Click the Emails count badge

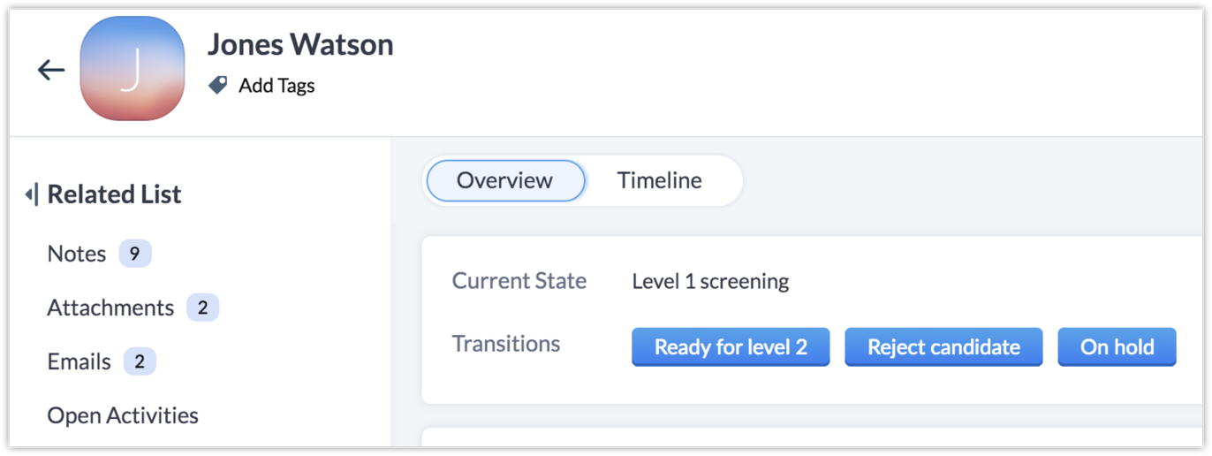(140, 361)
